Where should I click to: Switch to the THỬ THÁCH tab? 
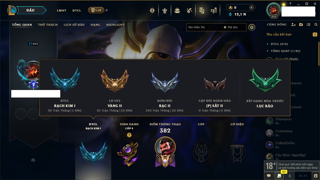(48, 25)
